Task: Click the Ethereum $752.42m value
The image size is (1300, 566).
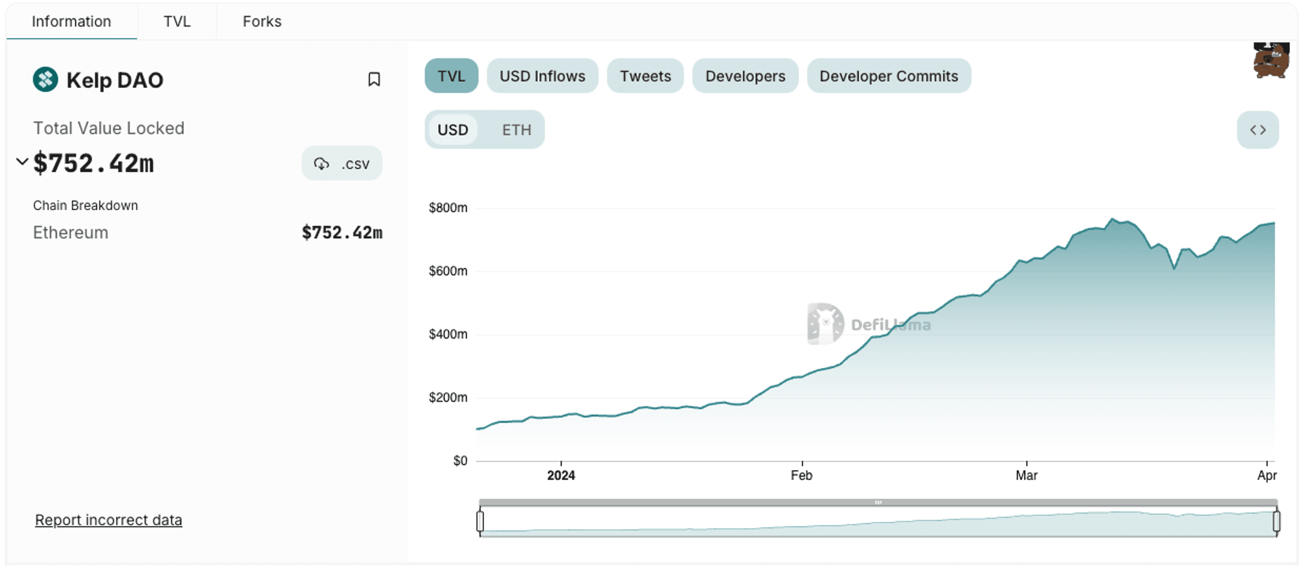Action: [342, 233]
